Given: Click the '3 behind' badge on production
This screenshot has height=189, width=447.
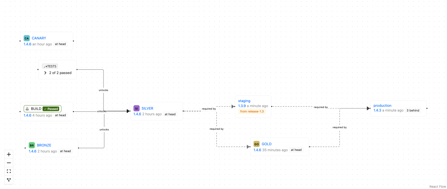Looking at the screenshot, I should pos(413,110).
